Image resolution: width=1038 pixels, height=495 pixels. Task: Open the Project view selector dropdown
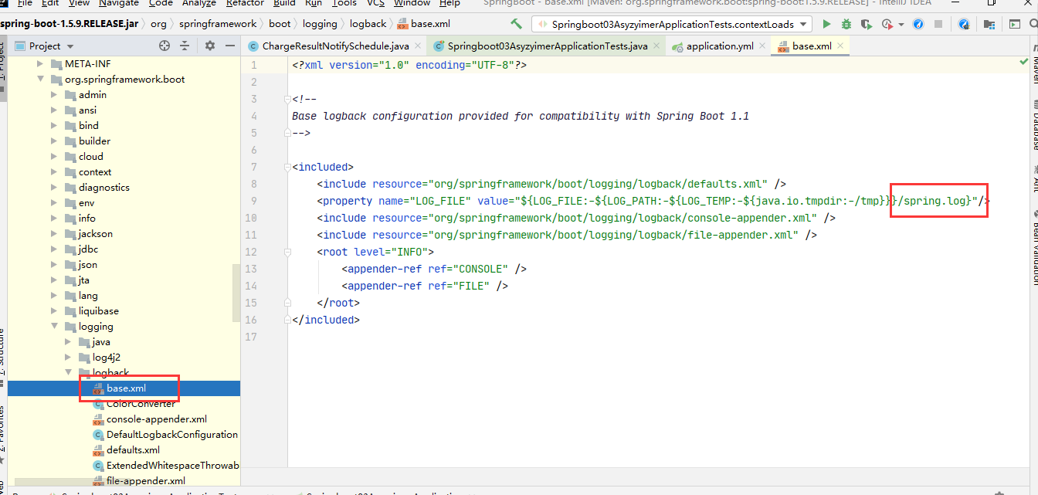click(x=70, y=46)
